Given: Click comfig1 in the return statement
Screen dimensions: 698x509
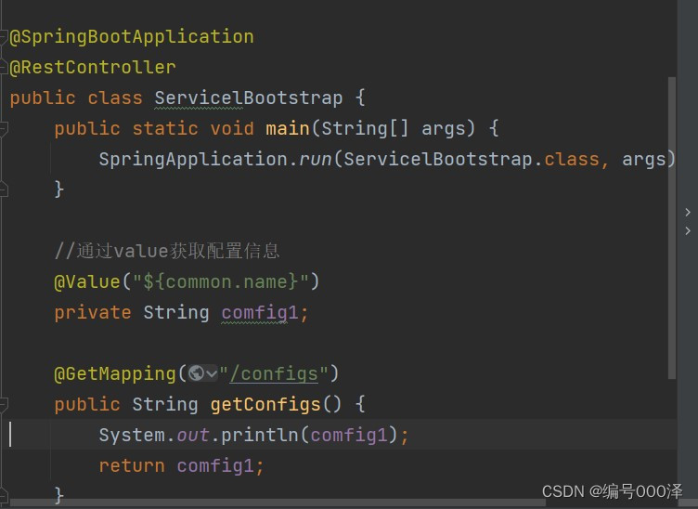Looking at the screenshot, I should point(215,466).
